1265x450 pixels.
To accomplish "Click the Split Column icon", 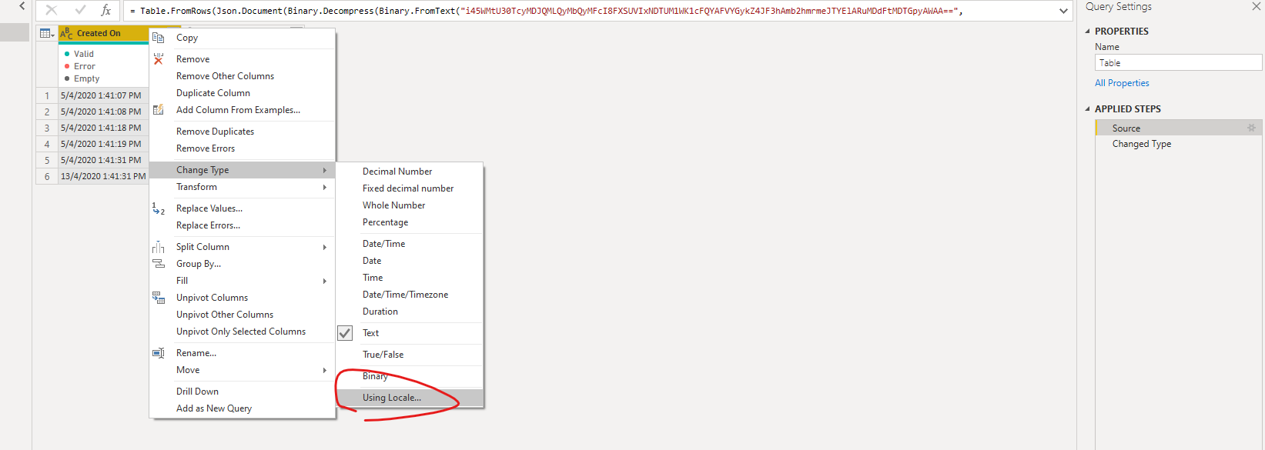I will [x=158, y=247].
